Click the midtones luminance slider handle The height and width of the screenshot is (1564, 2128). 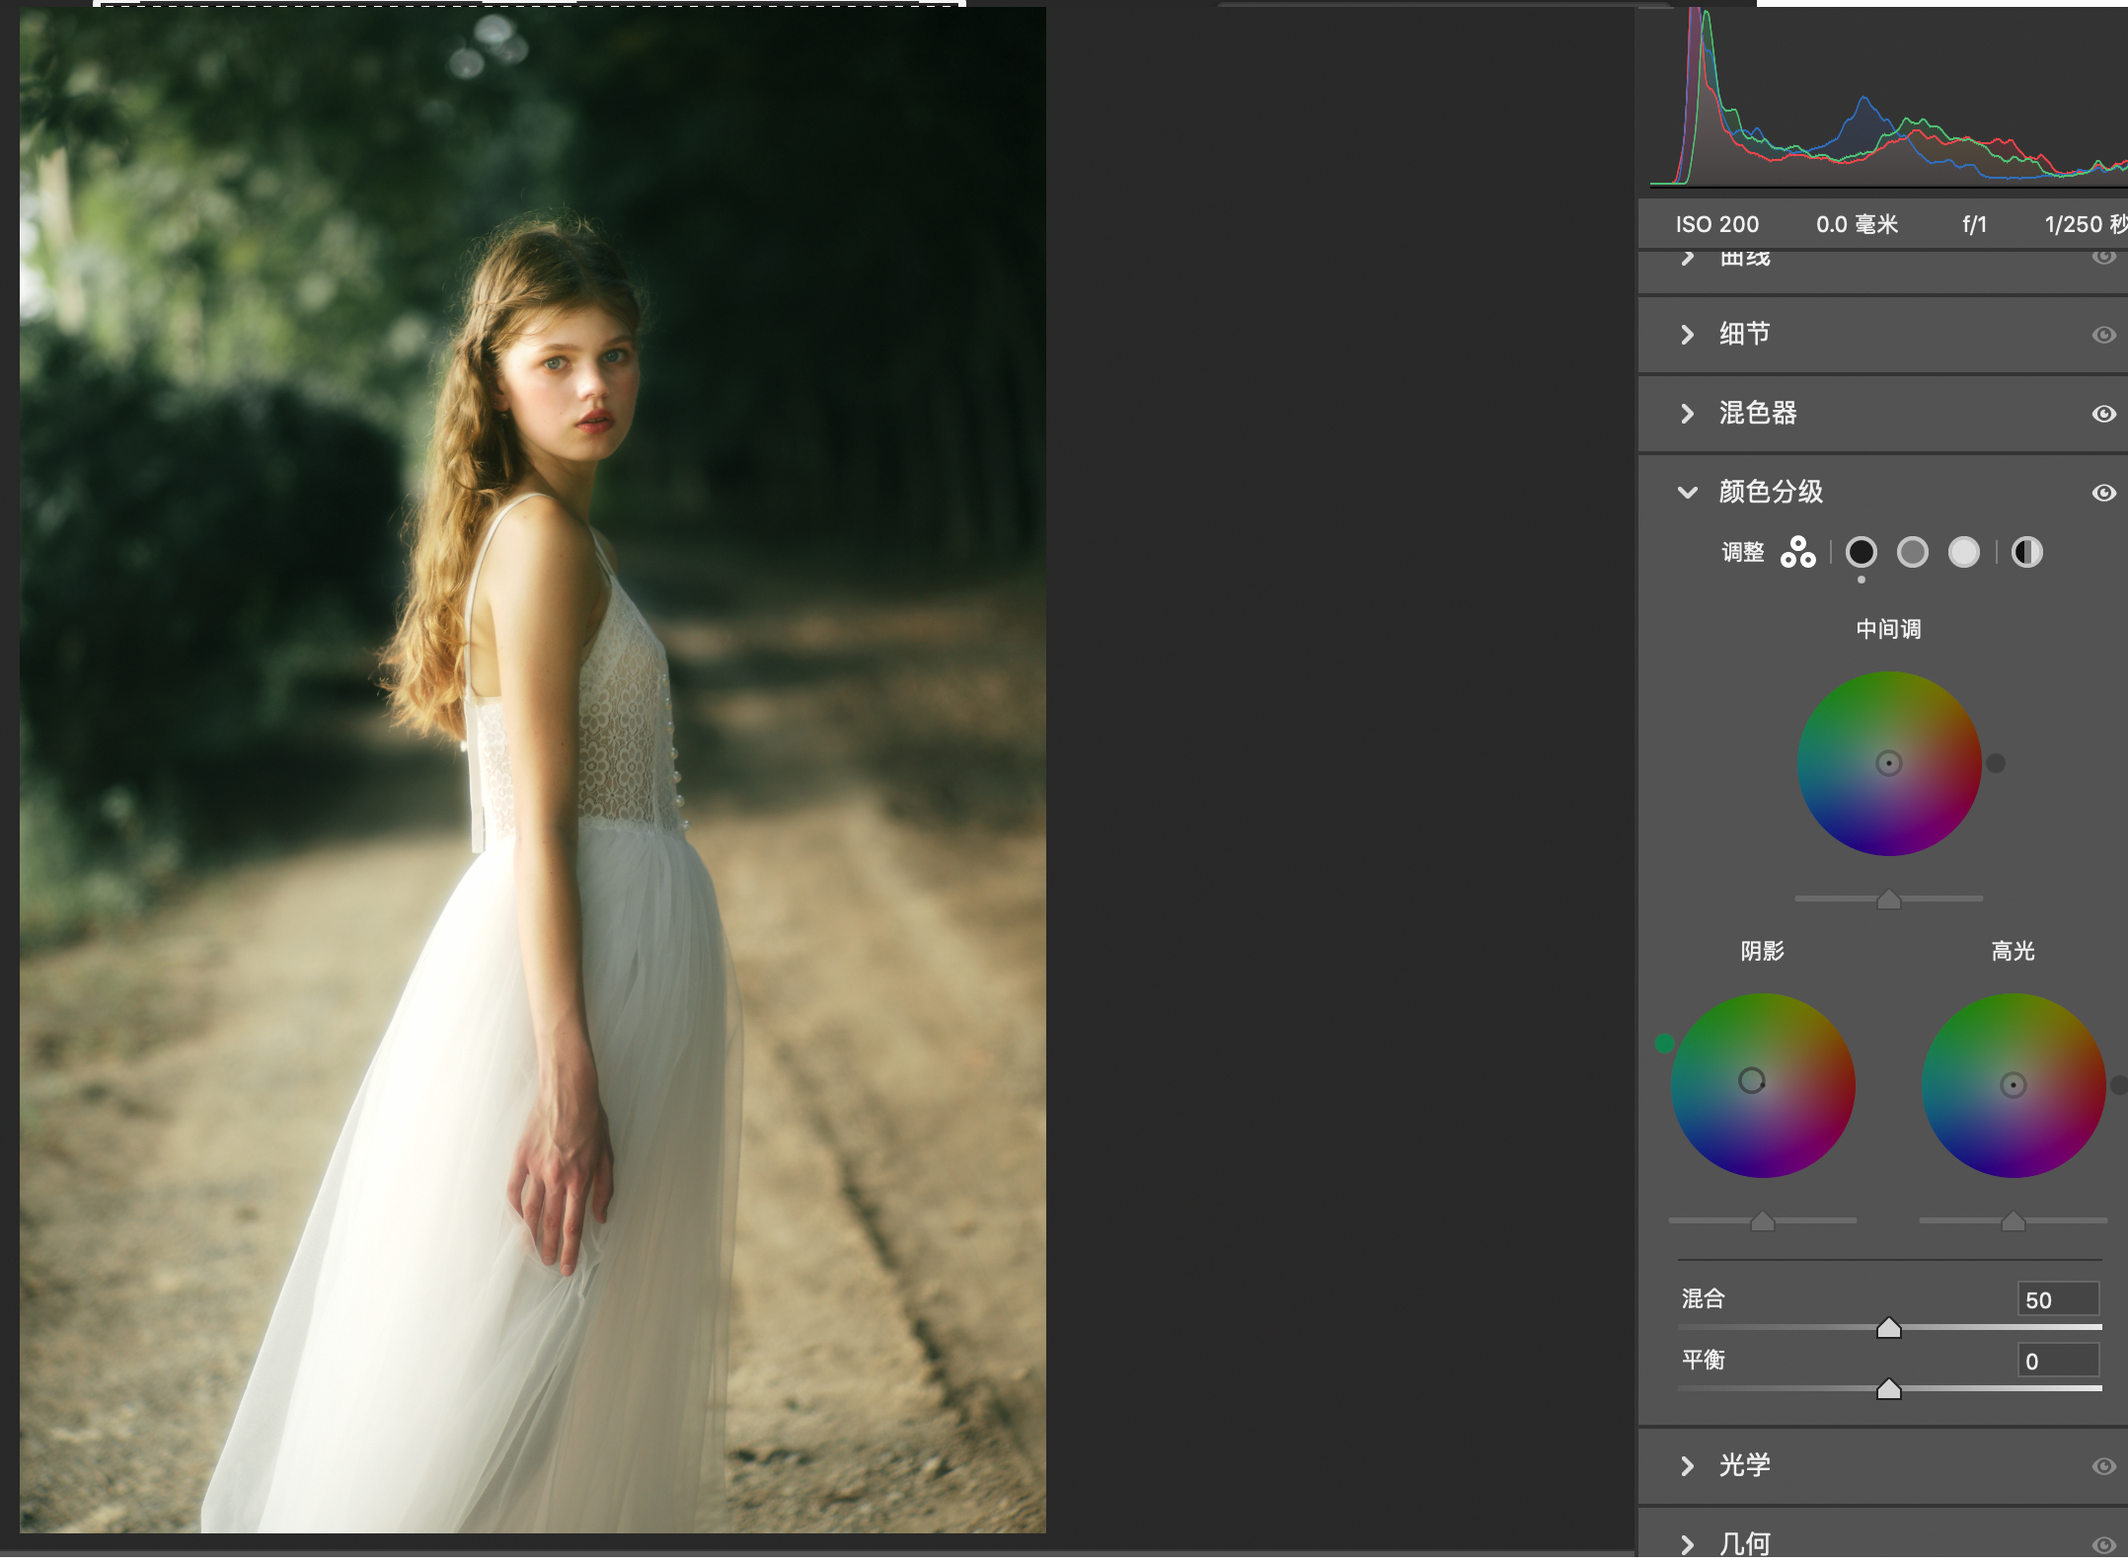coord(1888,899)
